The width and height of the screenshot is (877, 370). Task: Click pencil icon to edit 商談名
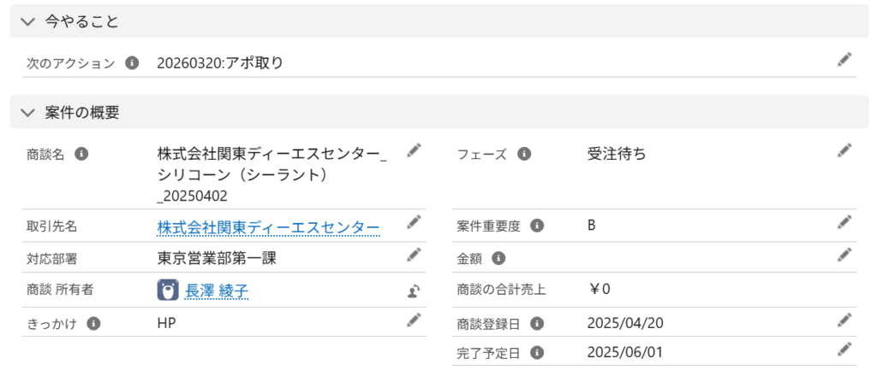pyautogui.click(x=414, y=150)
